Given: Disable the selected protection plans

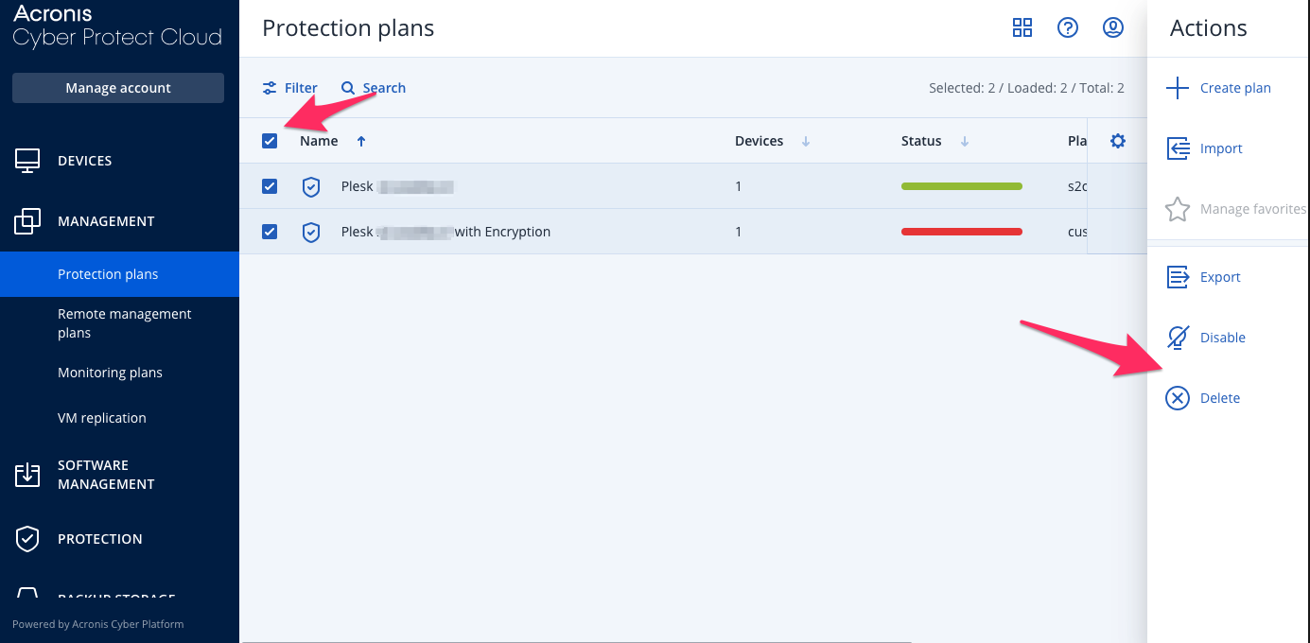Looking at the screenshot, I should point(1206,338).
